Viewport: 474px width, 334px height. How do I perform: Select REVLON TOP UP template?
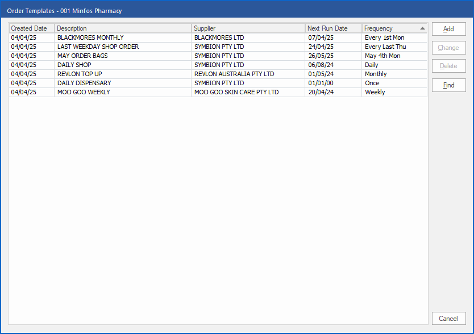pyautogui.click(x=218, y=74)
